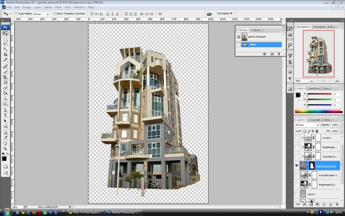The width and height of the screenshot is (345, 216).
Task: Select the Pen tool
Action: click(5, 110)
